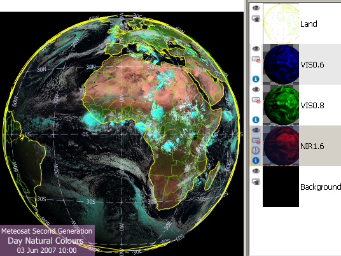The height and width of the screenshot is (256, 341).
Task: Open the VIS0.6 layer info icon
Action: point(256,79)
